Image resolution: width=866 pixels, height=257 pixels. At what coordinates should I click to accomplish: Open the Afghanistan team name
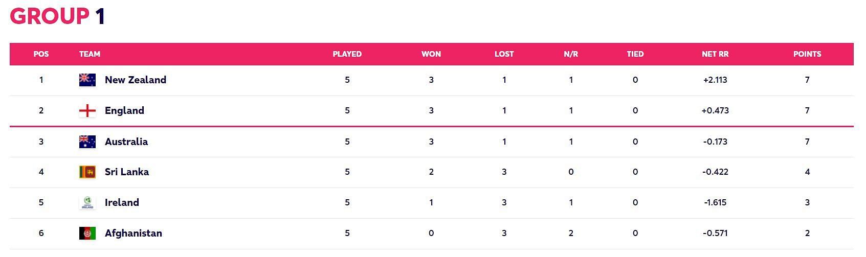[x=133, y=233]
